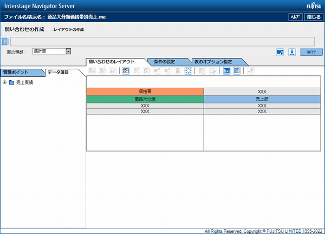
Task: Select the green 商品大分類 header cell
Action: tap(145, 99)
